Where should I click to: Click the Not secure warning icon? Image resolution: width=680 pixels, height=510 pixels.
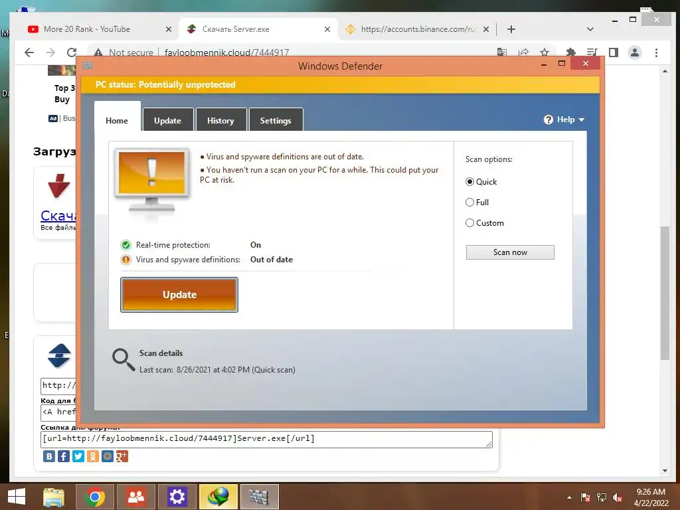pos(98,52)
